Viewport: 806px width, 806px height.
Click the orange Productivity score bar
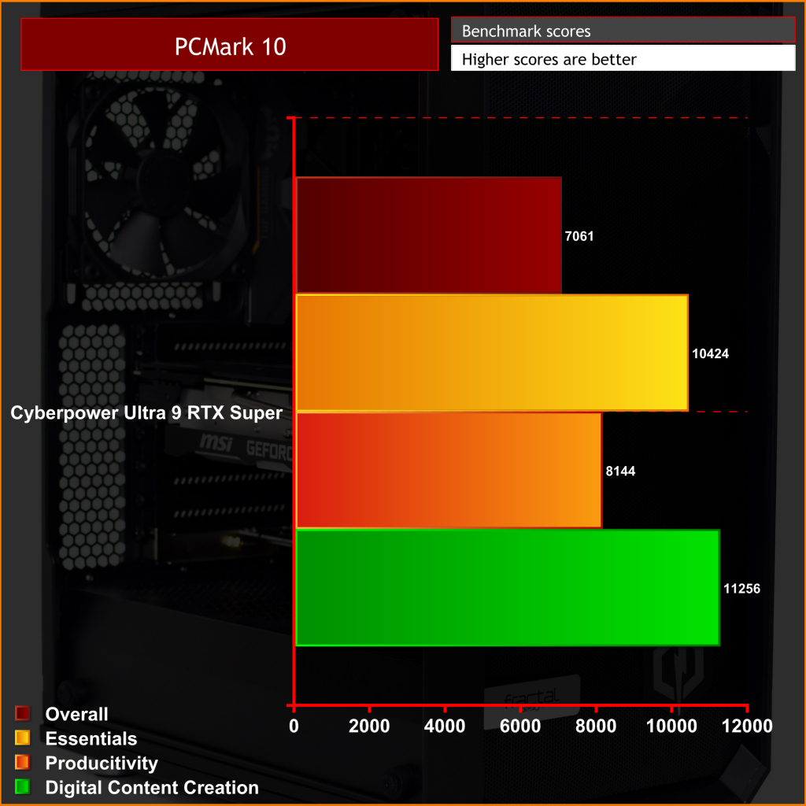(449, 470)
